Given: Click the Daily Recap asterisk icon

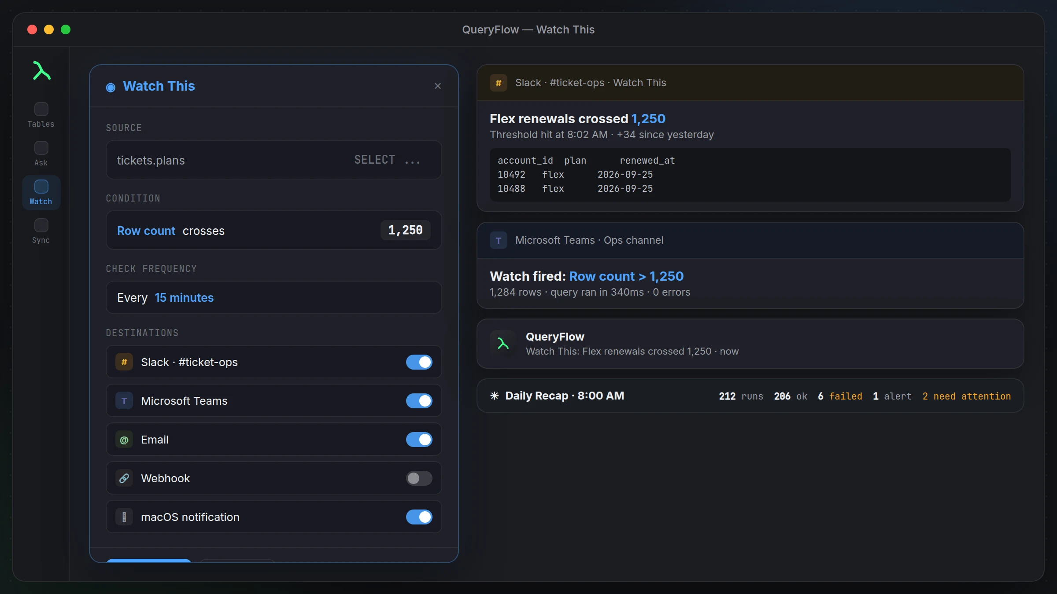Looking at the screenshot, I should point(494,396).
